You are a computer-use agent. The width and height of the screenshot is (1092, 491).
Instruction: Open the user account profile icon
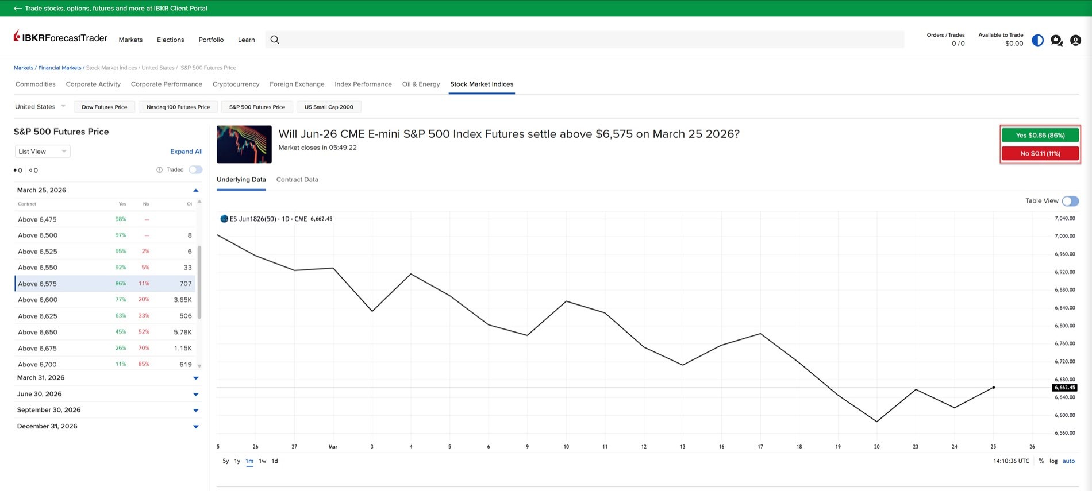coord(1075,40)
